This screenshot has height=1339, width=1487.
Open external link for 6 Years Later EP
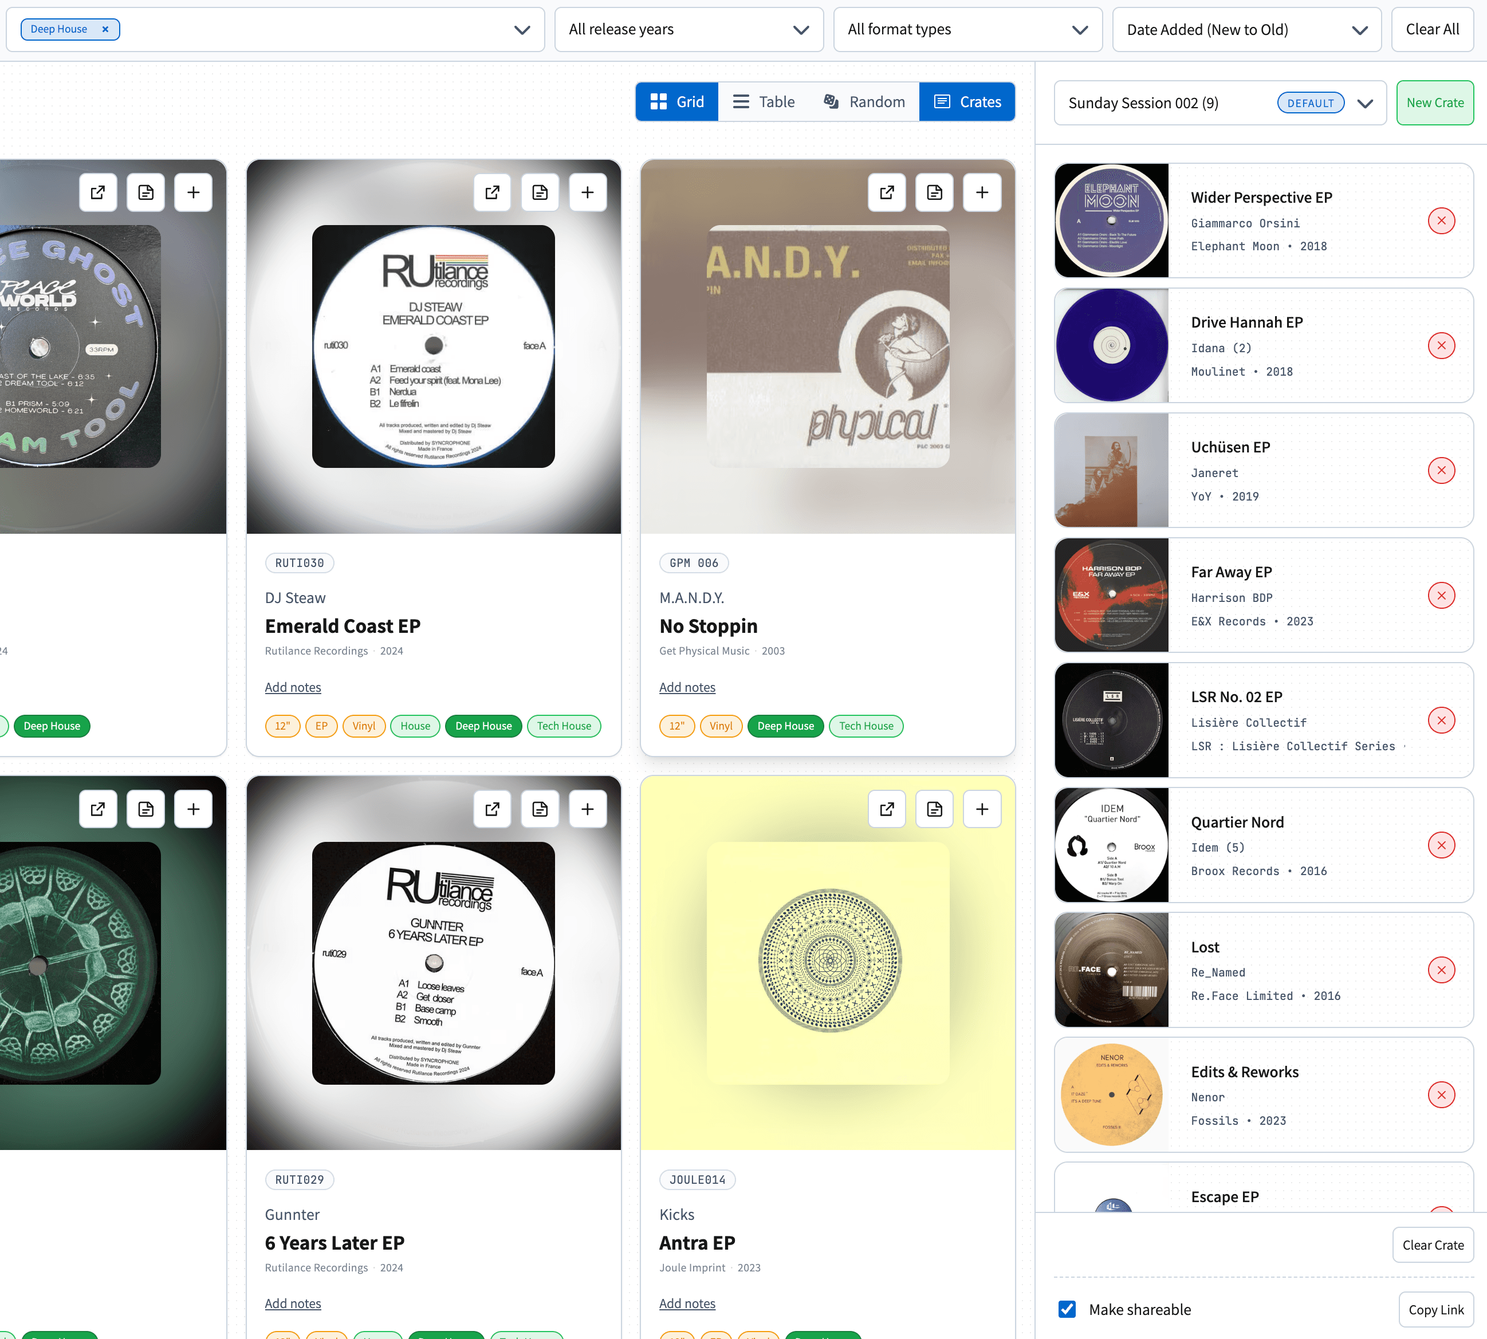(492, 809)
